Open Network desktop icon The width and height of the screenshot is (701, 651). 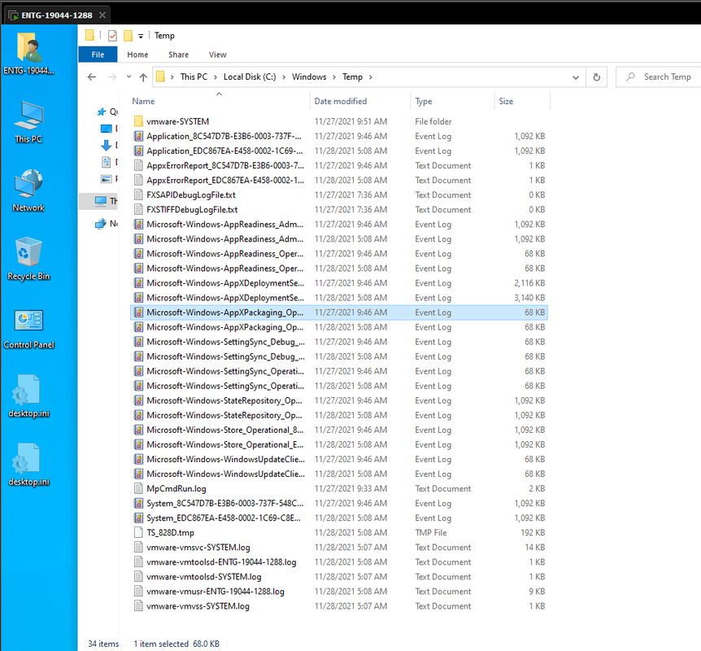click(x=28, y=190)
